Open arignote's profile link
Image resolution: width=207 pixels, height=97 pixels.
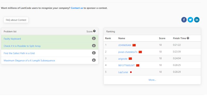click(x=123, y=59)
